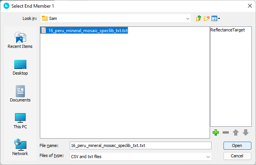Open the view menu icon

pyautogui.click(x=216, y=18)
